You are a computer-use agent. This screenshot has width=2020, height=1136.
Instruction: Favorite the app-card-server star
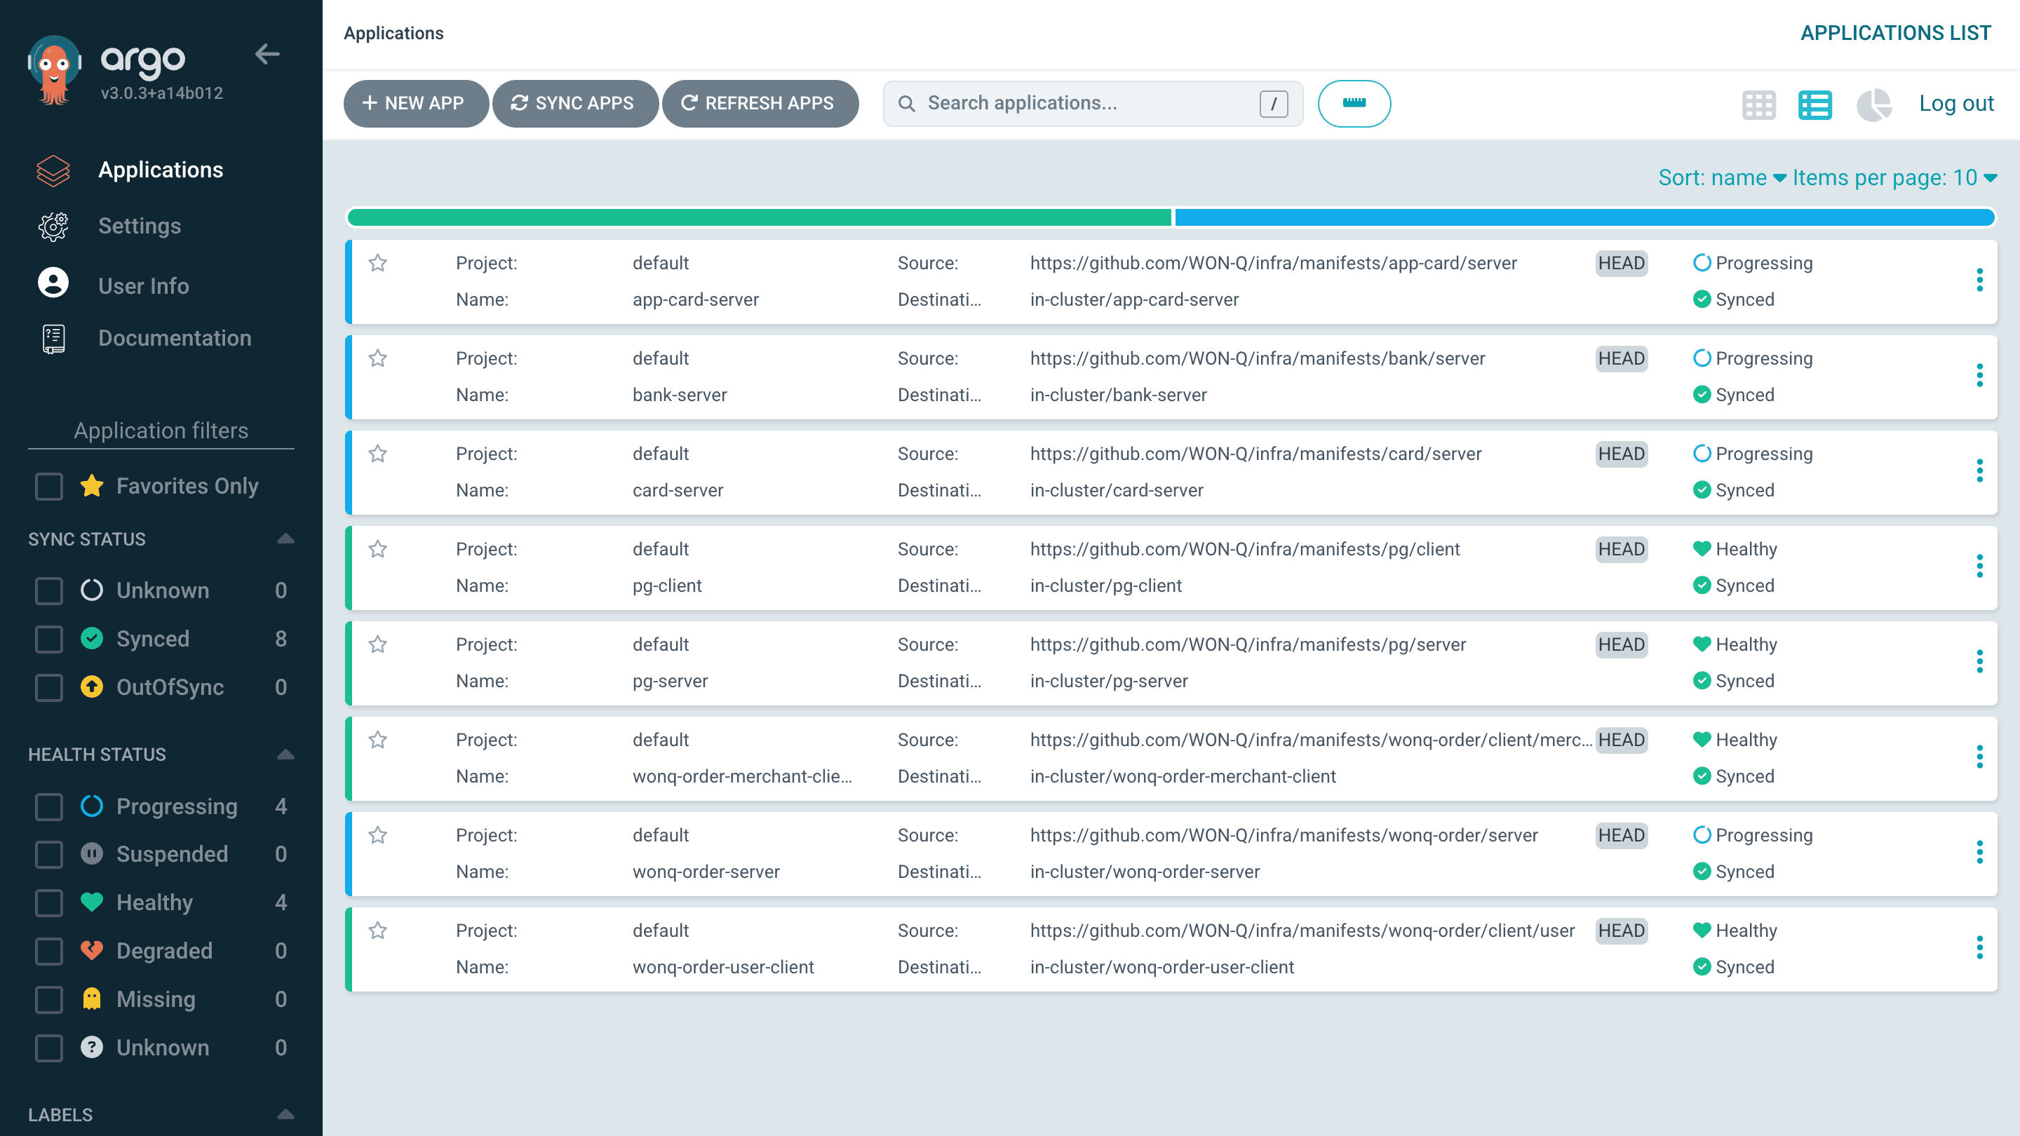[x=378, y=264]
